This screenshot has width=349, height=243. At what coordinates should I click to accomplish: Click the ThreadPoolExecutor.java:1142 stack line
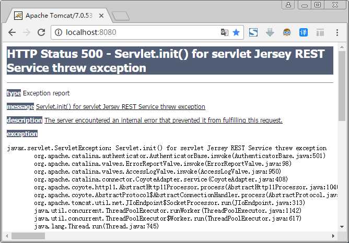tap(168, 211)
